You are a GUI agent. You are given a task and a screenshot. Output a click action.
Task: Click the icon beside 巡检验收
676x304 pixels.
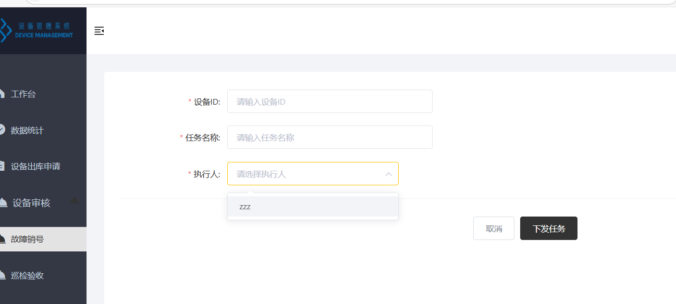3,275
